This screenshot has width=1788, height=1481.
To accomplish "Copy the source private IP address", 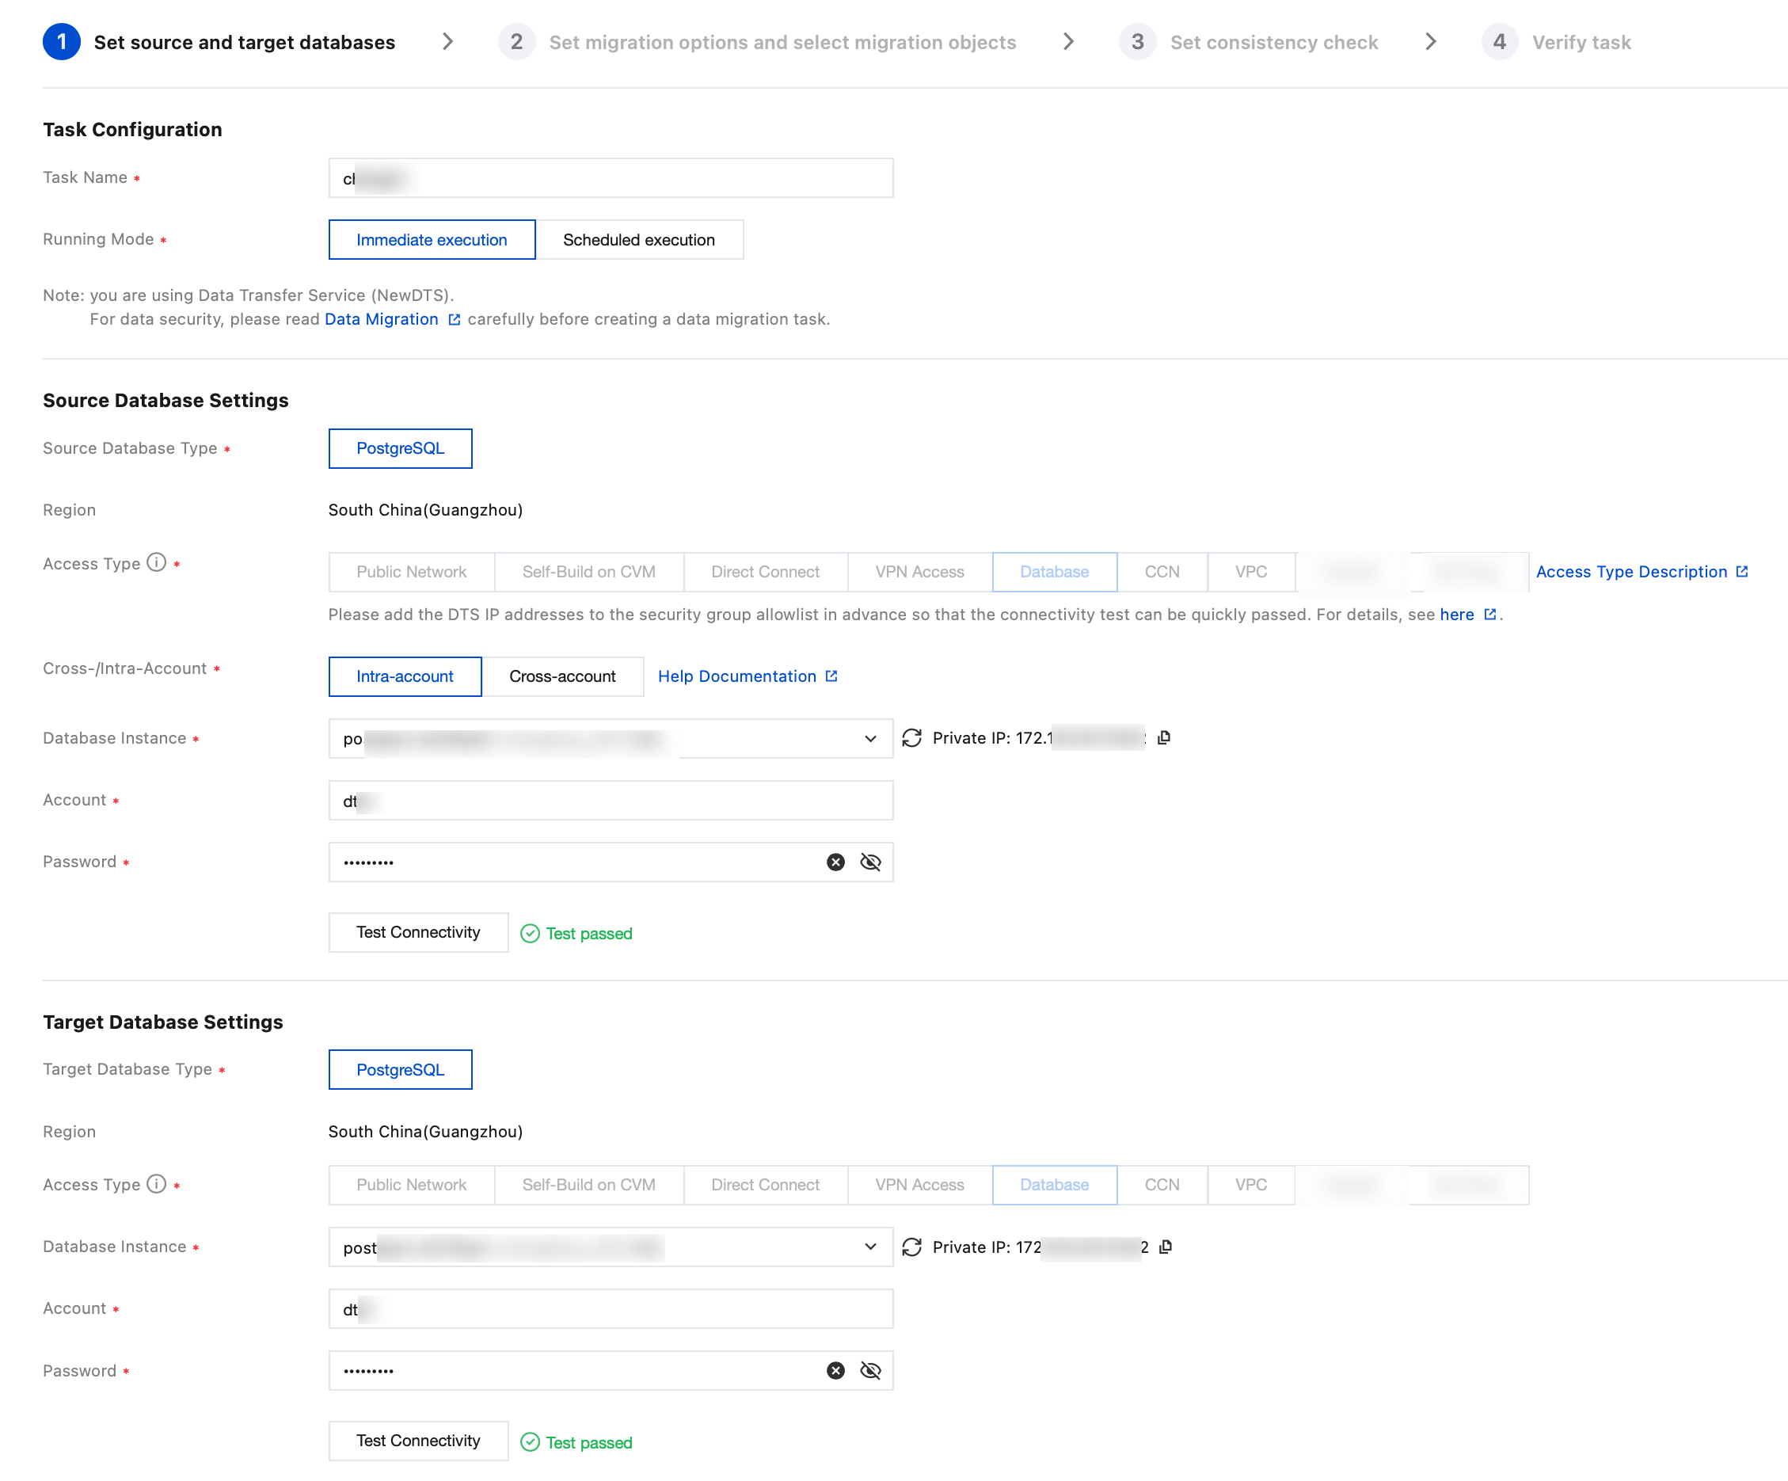I will [x=1164, y=737].
